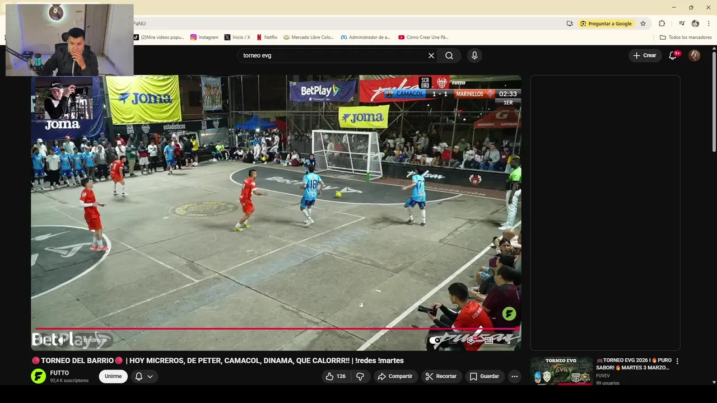717x403 pixels.
Task: Click Preguntar a Google in address bar
Action: tap(606, 24)
